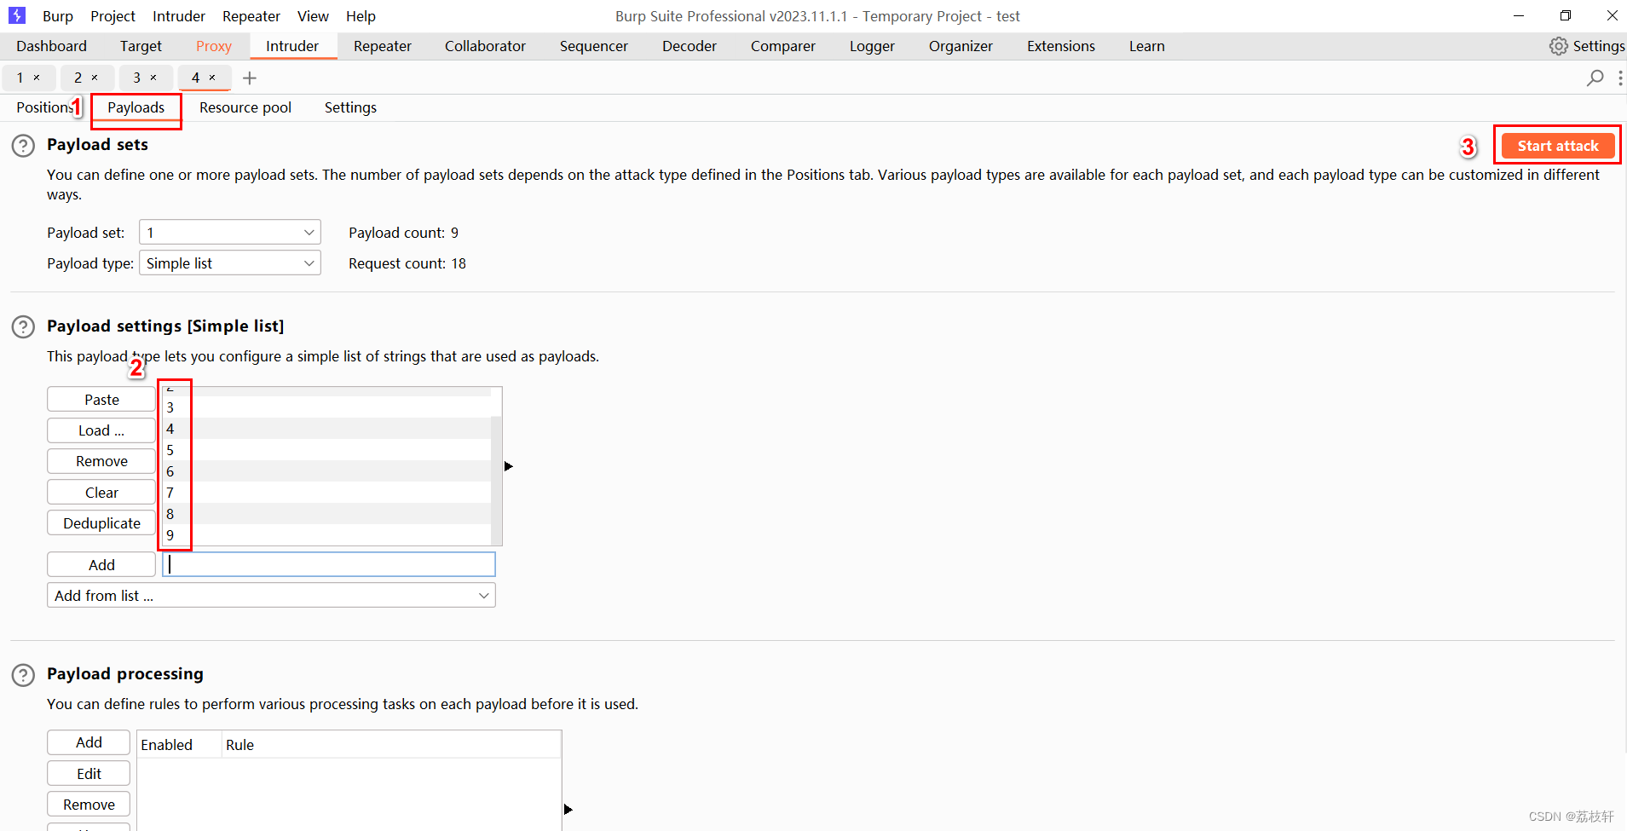The height and width of the screenshot is (831, 1627).
Task: Open the Help menu
Action: point(361,16)
